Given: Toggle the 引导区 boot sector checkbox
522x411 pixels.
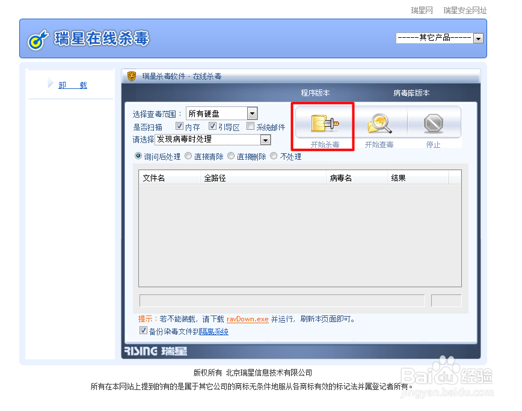Looking at the screenshot, I should pyautogui.click(x=212, y=126).
